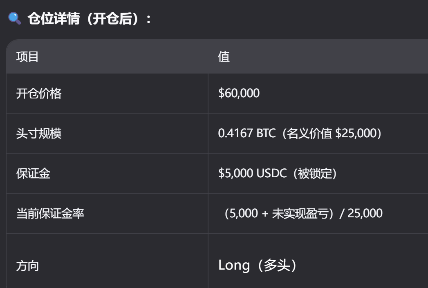Select the 方向 row label
Image resolution: width=428 pixels, height=288 pixels.
27,266
